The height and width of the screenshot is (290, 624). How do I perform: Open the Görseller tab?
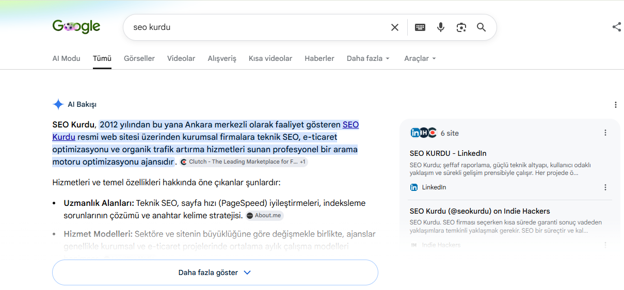tap(139, 58)
